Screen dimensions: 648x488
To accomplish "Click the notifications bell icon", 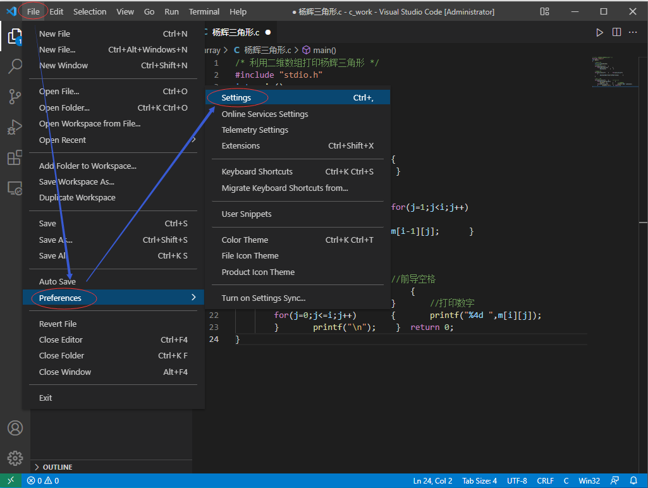I will [x=633, y=480].
